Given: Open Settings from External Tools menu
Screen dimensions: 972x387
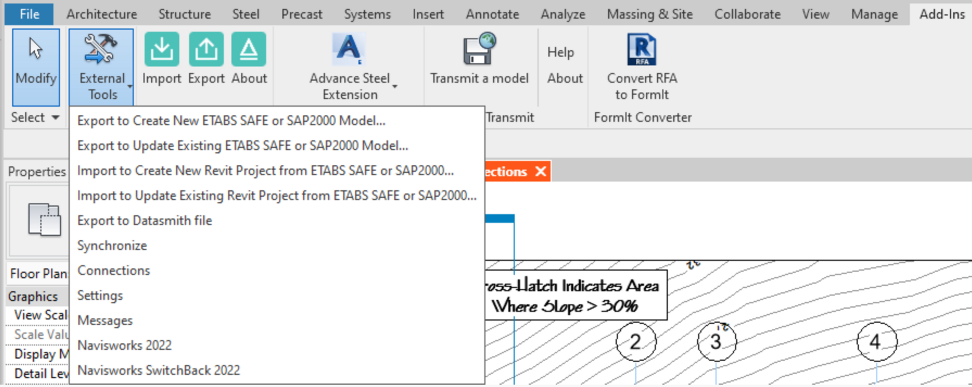Looking at the screenshot, I should 277,295.
